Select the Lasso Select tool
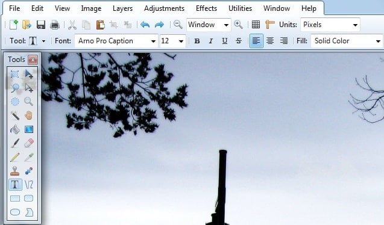This screenshot has height=225, width=384. tap(15, 88)
